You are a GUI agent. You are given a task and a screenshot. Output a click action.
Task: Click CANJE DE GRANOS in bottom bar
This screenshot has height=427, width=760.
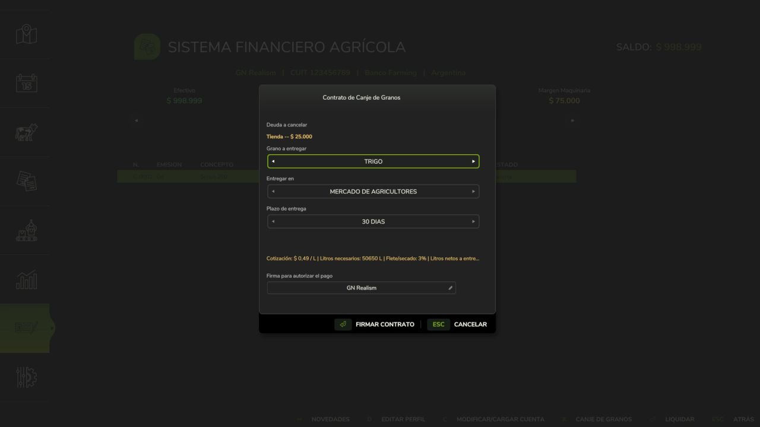tap(604, 419)
